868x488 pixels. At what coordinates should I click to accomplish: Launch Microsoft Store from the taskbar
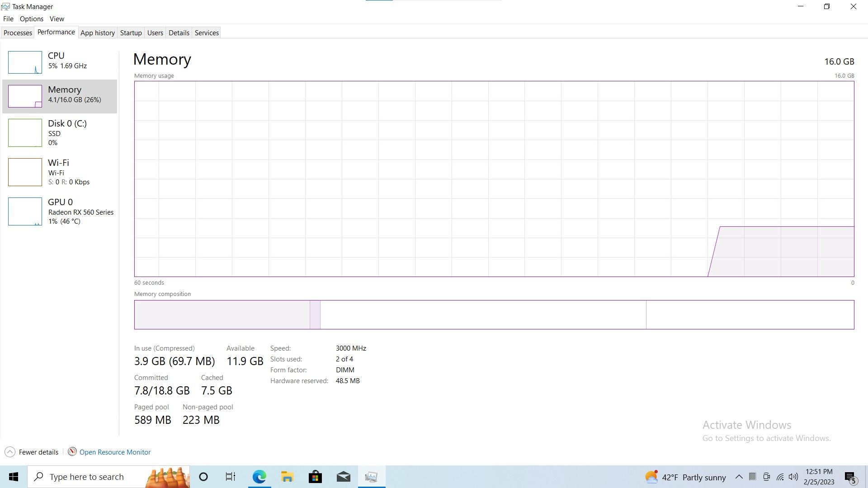[x=315, y=477]
